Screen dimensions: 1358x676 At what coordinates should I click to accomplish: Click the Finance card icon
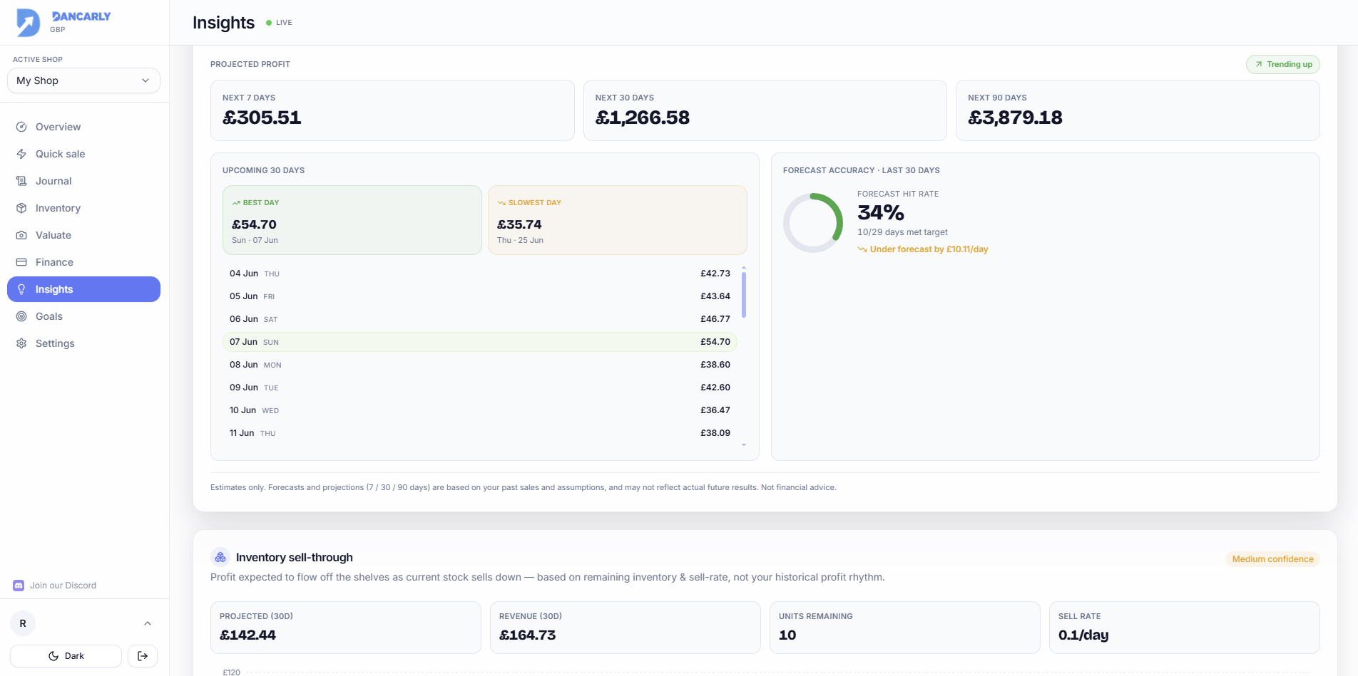tap(21, 262)
